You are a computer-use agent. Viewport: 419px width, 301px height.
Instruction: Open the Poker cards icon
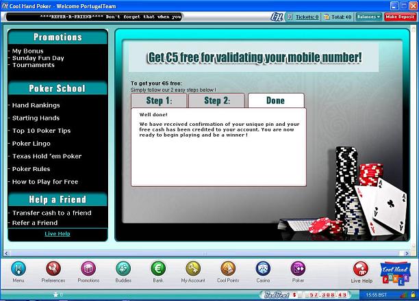tap(298, 268)
